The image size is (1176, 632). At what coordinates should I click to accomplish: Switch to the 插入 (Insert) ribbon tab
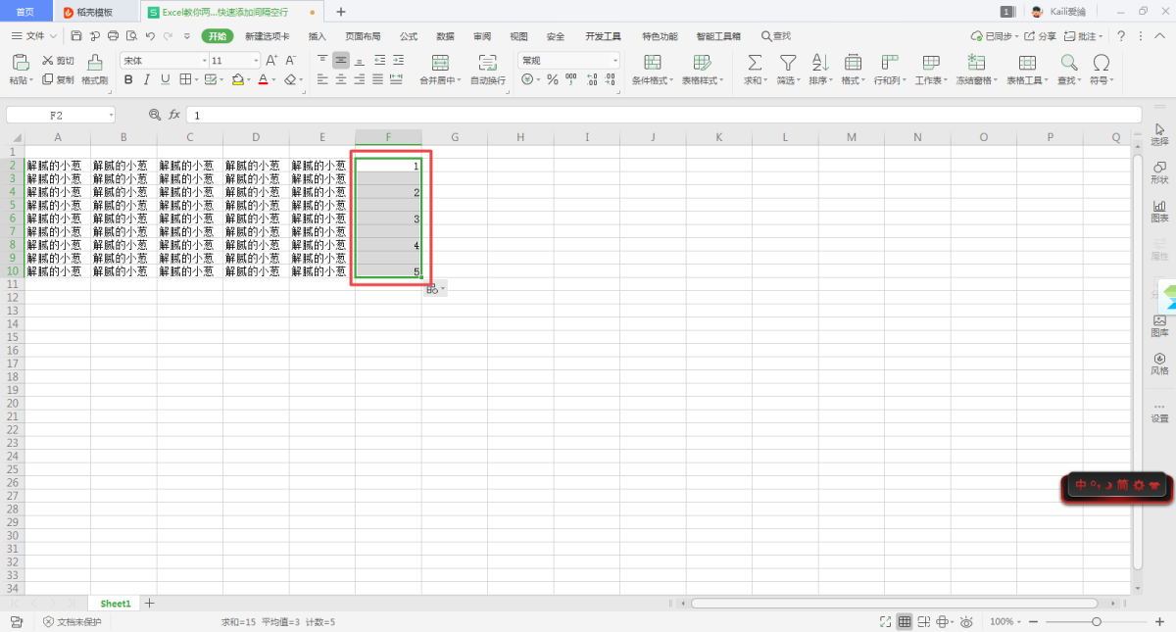(x=318, y=36)
